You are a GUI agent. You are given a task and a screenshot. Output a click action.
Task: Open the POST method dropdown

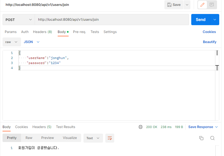(x=19, y=20)
